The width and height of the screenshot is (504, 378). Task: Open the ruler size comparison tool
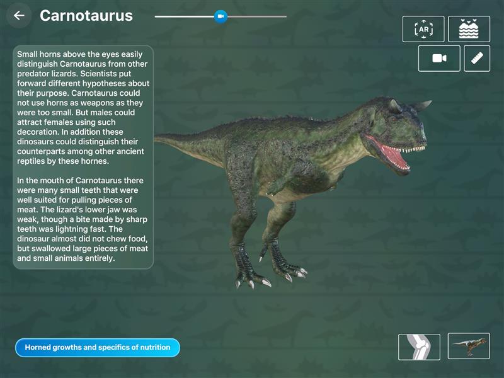[477, 58]
